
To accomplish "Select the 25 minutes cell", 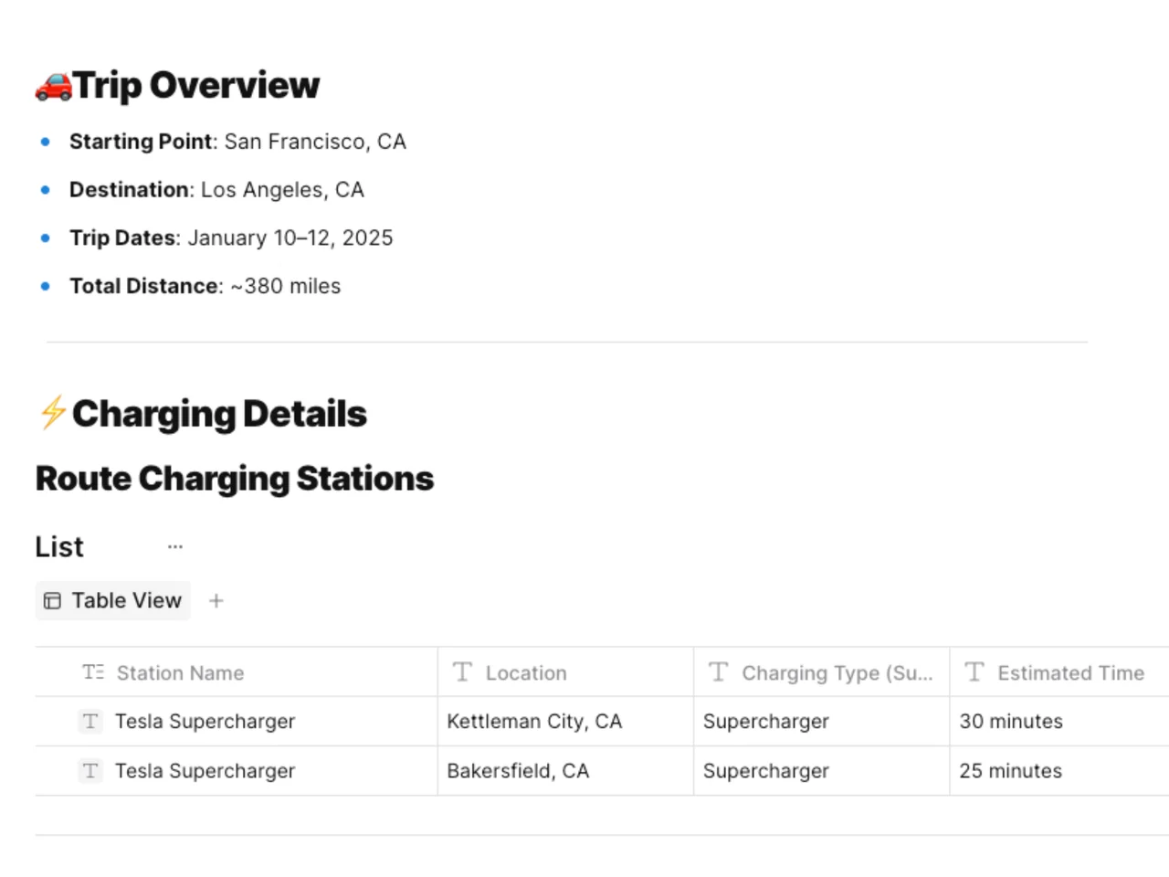I will (x=1059, y=771).
